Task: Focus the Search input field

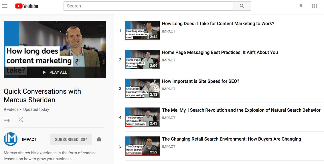Action: (148, 6)
